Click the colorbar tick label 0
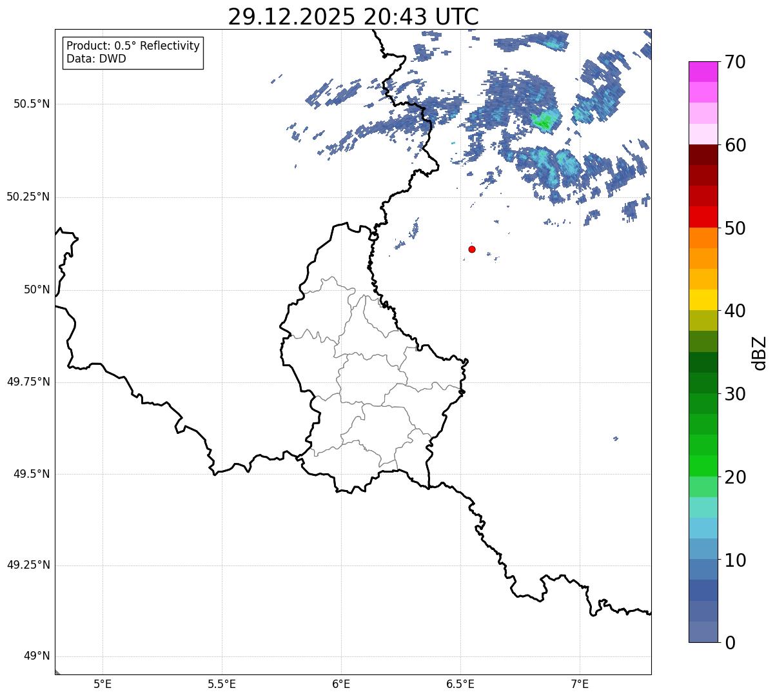 731,643
